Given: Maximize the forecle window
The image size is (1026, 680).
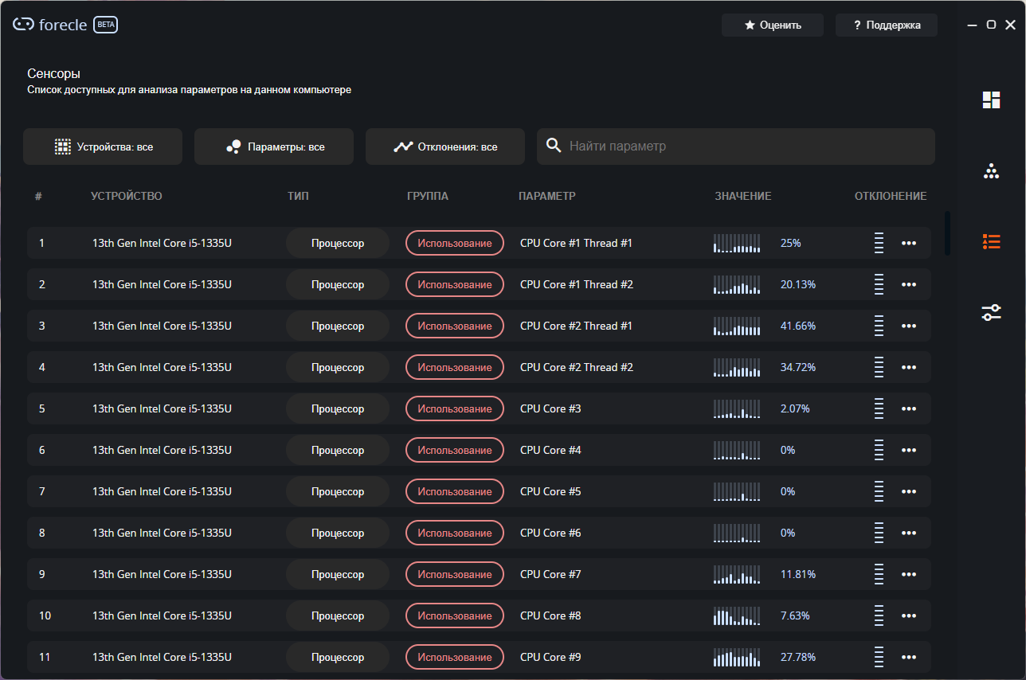Looking at the screenshot, I should tap(991, 25).
